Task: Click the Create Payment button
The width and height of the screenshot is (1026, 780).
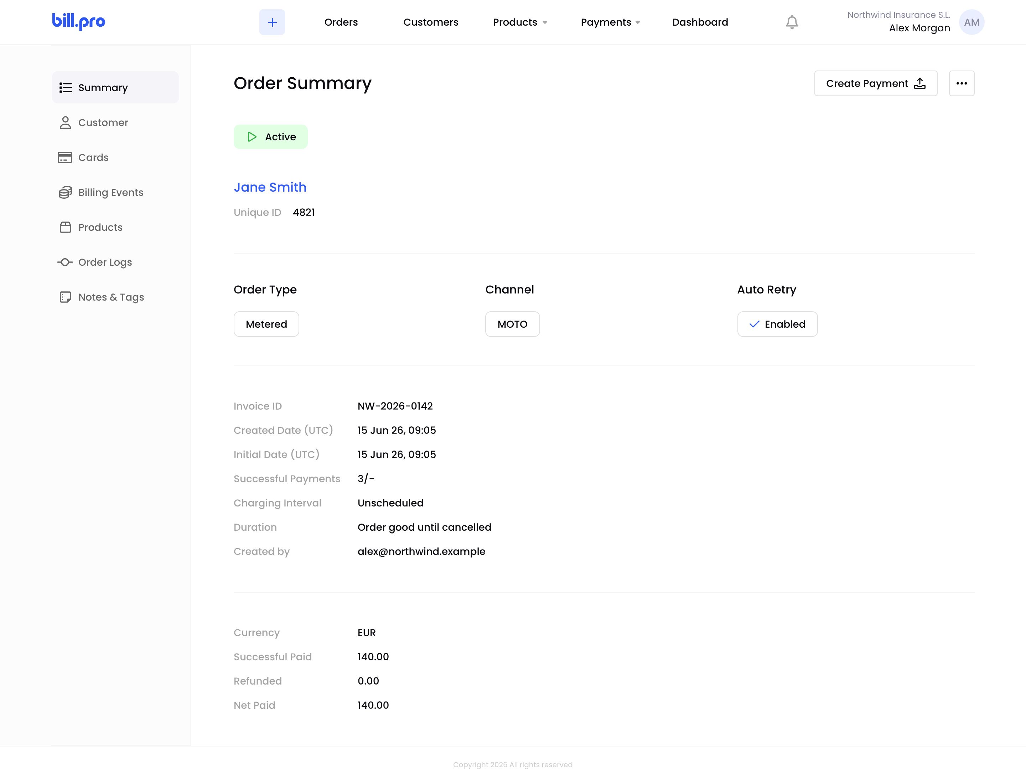Action: (x=876, y=84)
